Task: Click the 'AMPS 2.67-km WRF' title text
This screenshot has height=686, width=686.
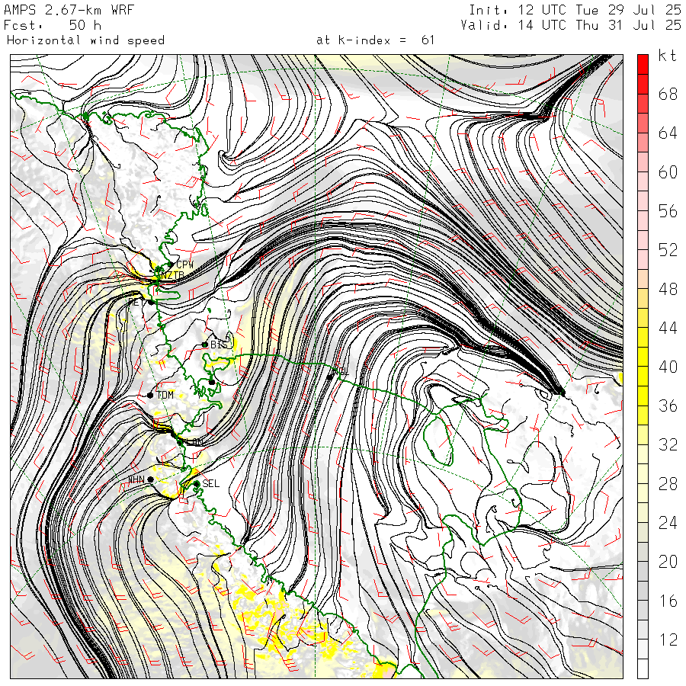Action: coord(69,10)
